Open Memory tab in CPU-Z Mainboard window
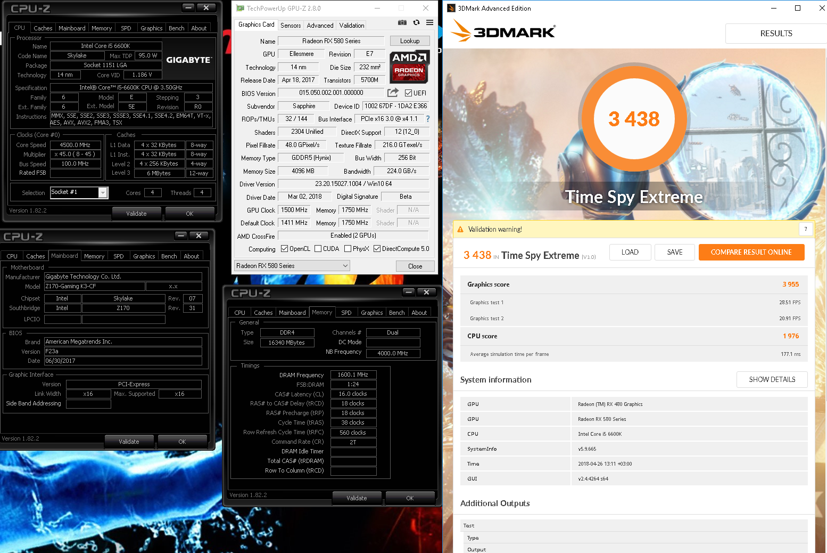The width and height of the screenshot is (827, 553). 94,256
